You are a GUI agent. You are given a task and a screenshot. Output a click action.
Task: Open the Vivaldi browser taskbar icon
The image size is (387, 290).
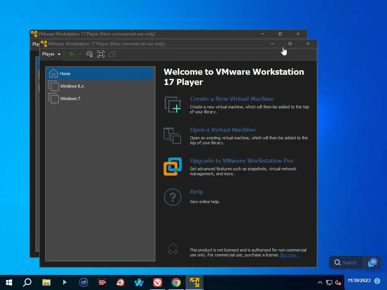pyautogui.click(x=158, y=282)
